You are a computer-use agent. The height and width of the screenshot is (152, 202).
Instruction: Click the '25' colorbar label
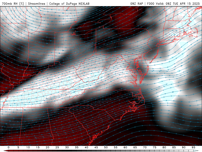pyautogui.click(x=57, y=147)
